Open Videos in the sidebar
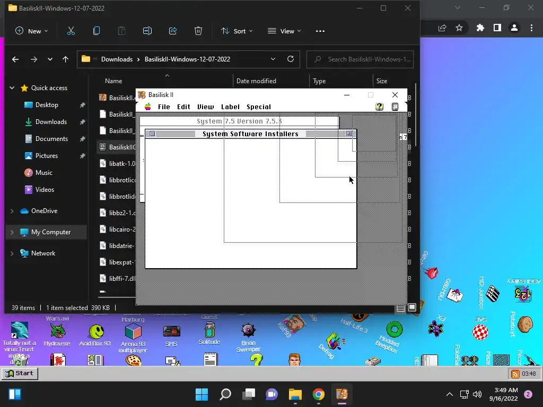Viewport: 543px width, 407px height. pos(45,190)
